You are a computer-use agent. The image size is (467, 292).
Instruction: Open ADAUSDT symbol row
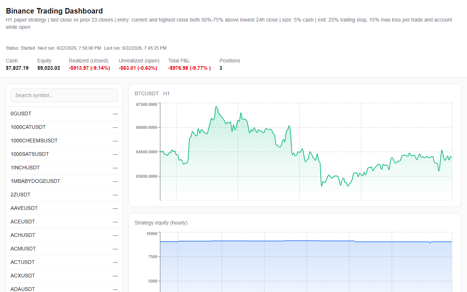64,288
